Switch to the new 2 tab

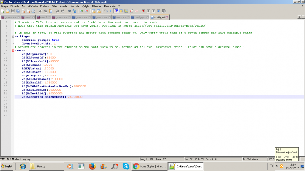click(x=43, y=17)
